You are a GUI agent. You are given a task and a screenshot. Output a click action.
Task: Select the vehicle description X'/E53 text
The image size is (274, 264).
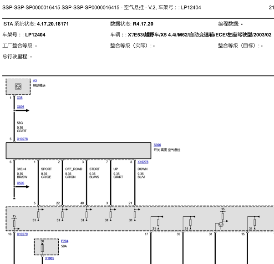pos(199,35)
